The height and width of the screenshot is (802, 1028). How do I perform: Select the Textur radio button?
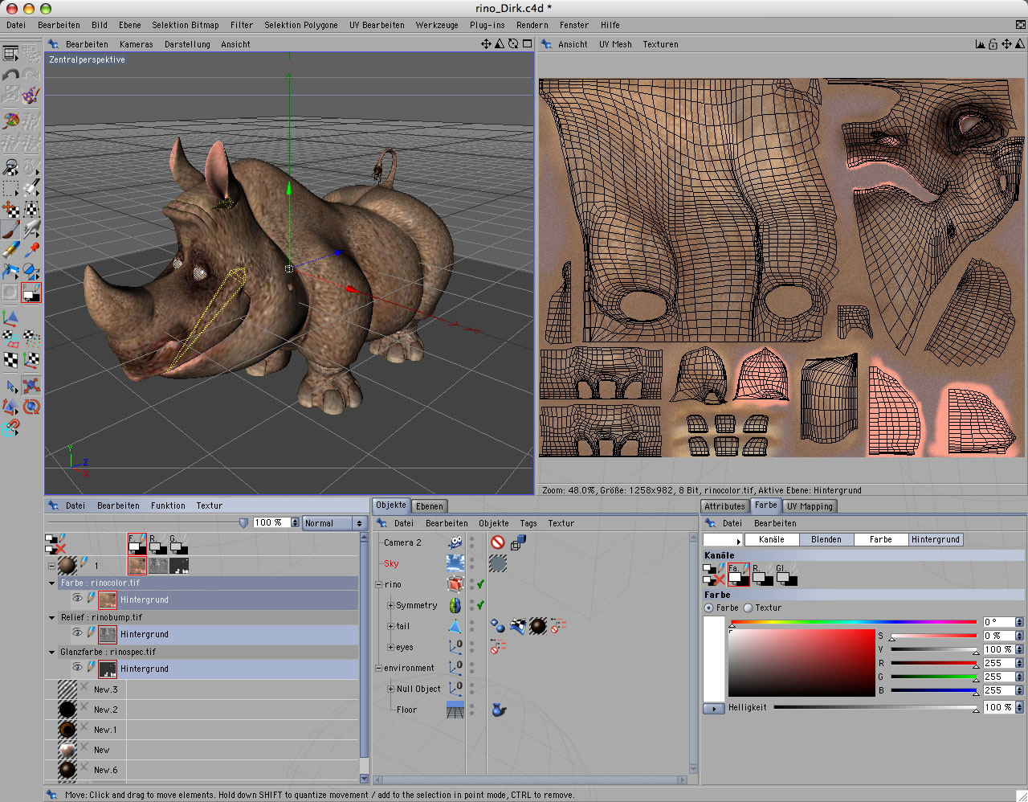tap(749, 608)
